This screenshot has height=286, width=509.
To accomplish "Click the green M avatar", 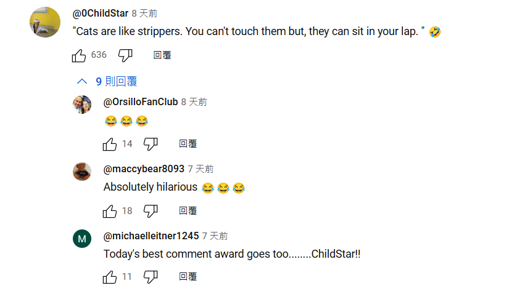I will point(82,239).
